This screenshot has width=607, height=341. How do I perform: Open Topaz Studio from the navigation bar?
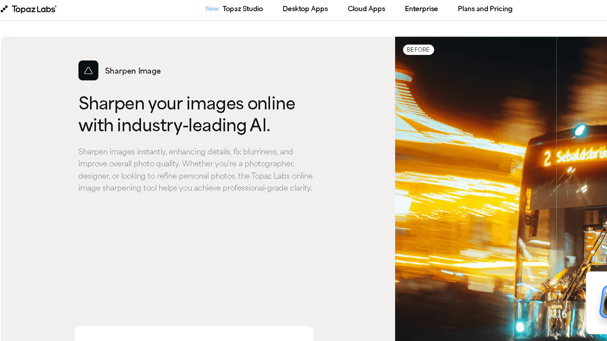pos(243,9)
